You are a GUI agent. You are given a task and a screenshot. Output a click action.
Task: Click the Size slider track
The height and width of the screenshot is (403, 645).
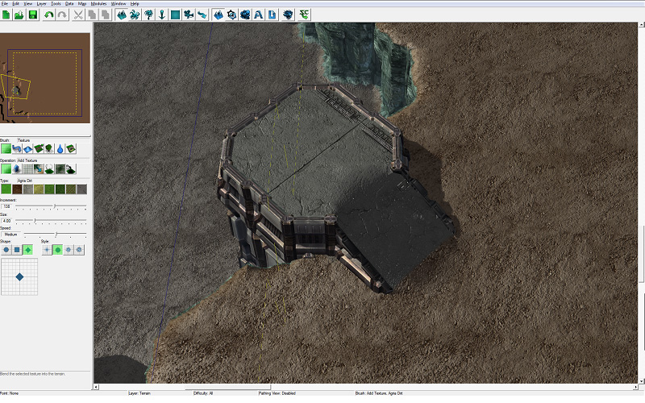(x=51, y=221)
